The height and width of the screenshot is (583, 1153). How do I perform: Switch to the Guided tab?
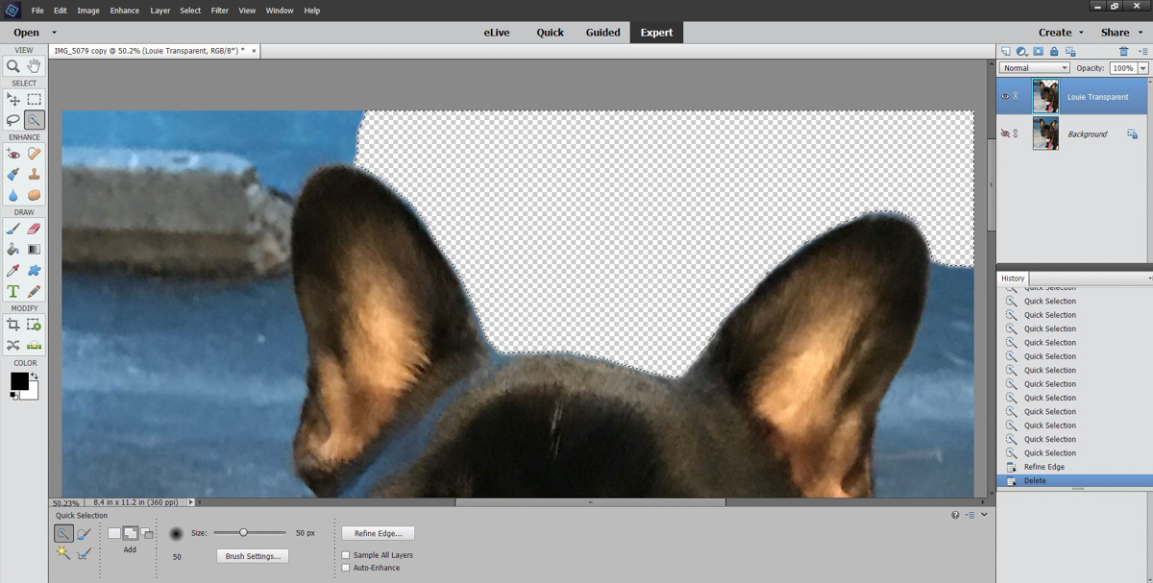[x=603, y=33]
